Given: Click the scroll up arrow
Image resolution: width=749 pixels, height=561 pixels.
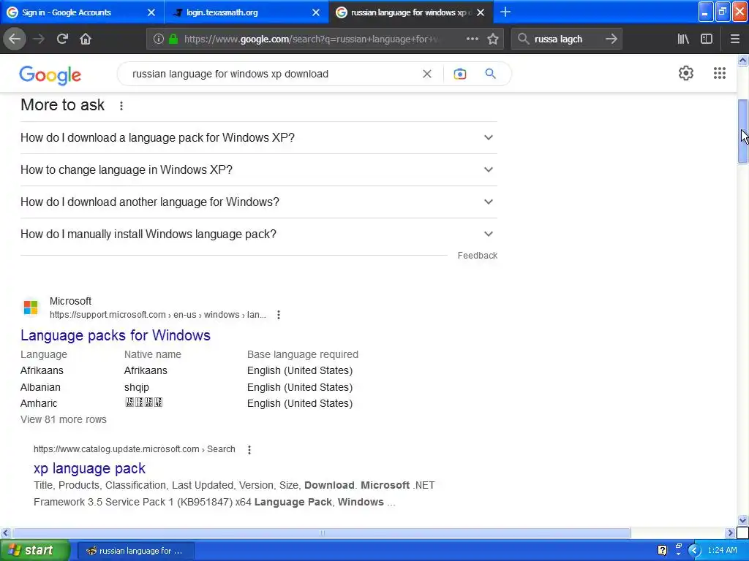Looking at the screenshot, I should click(x=742, y=60).
